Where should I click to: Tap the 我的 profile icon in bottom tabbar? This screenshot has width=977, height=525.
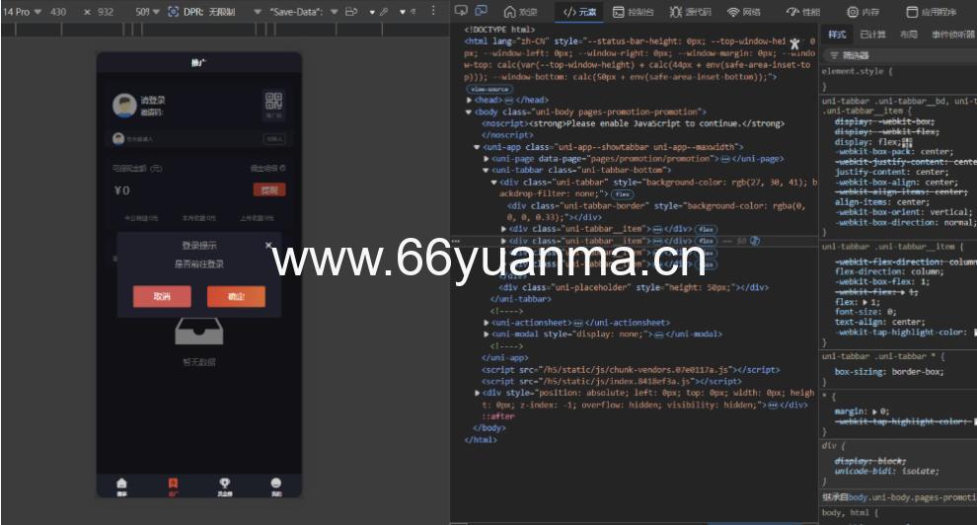[276, 486]
